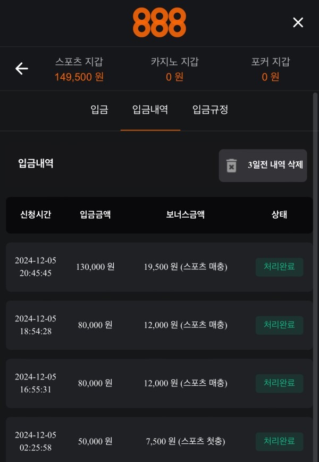Click the 상태 column header

coord(279,214)
